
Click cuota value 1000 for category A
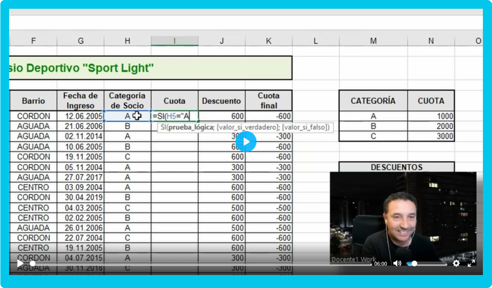(x=430, y=116)
